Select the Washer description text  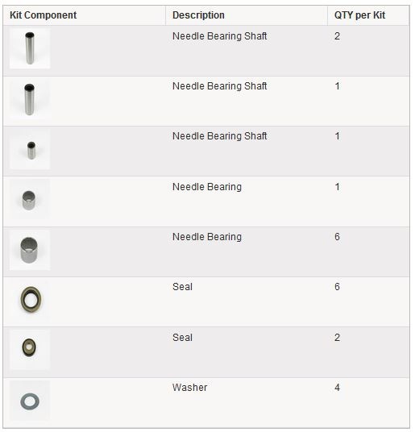click(189, 388)
